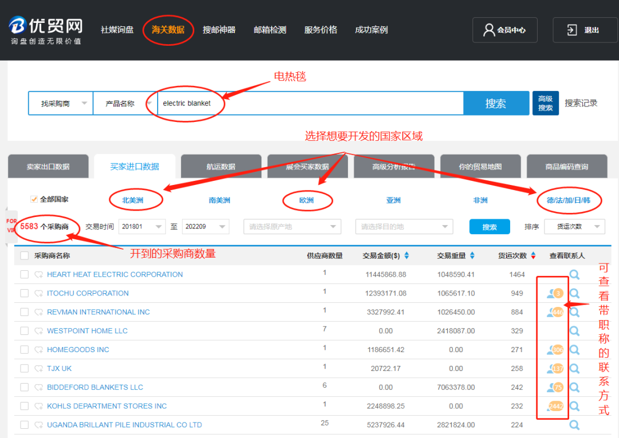Switch to 卖家出口数据 tab
Viewport: 619px width, 438px height.
point(48,167)
